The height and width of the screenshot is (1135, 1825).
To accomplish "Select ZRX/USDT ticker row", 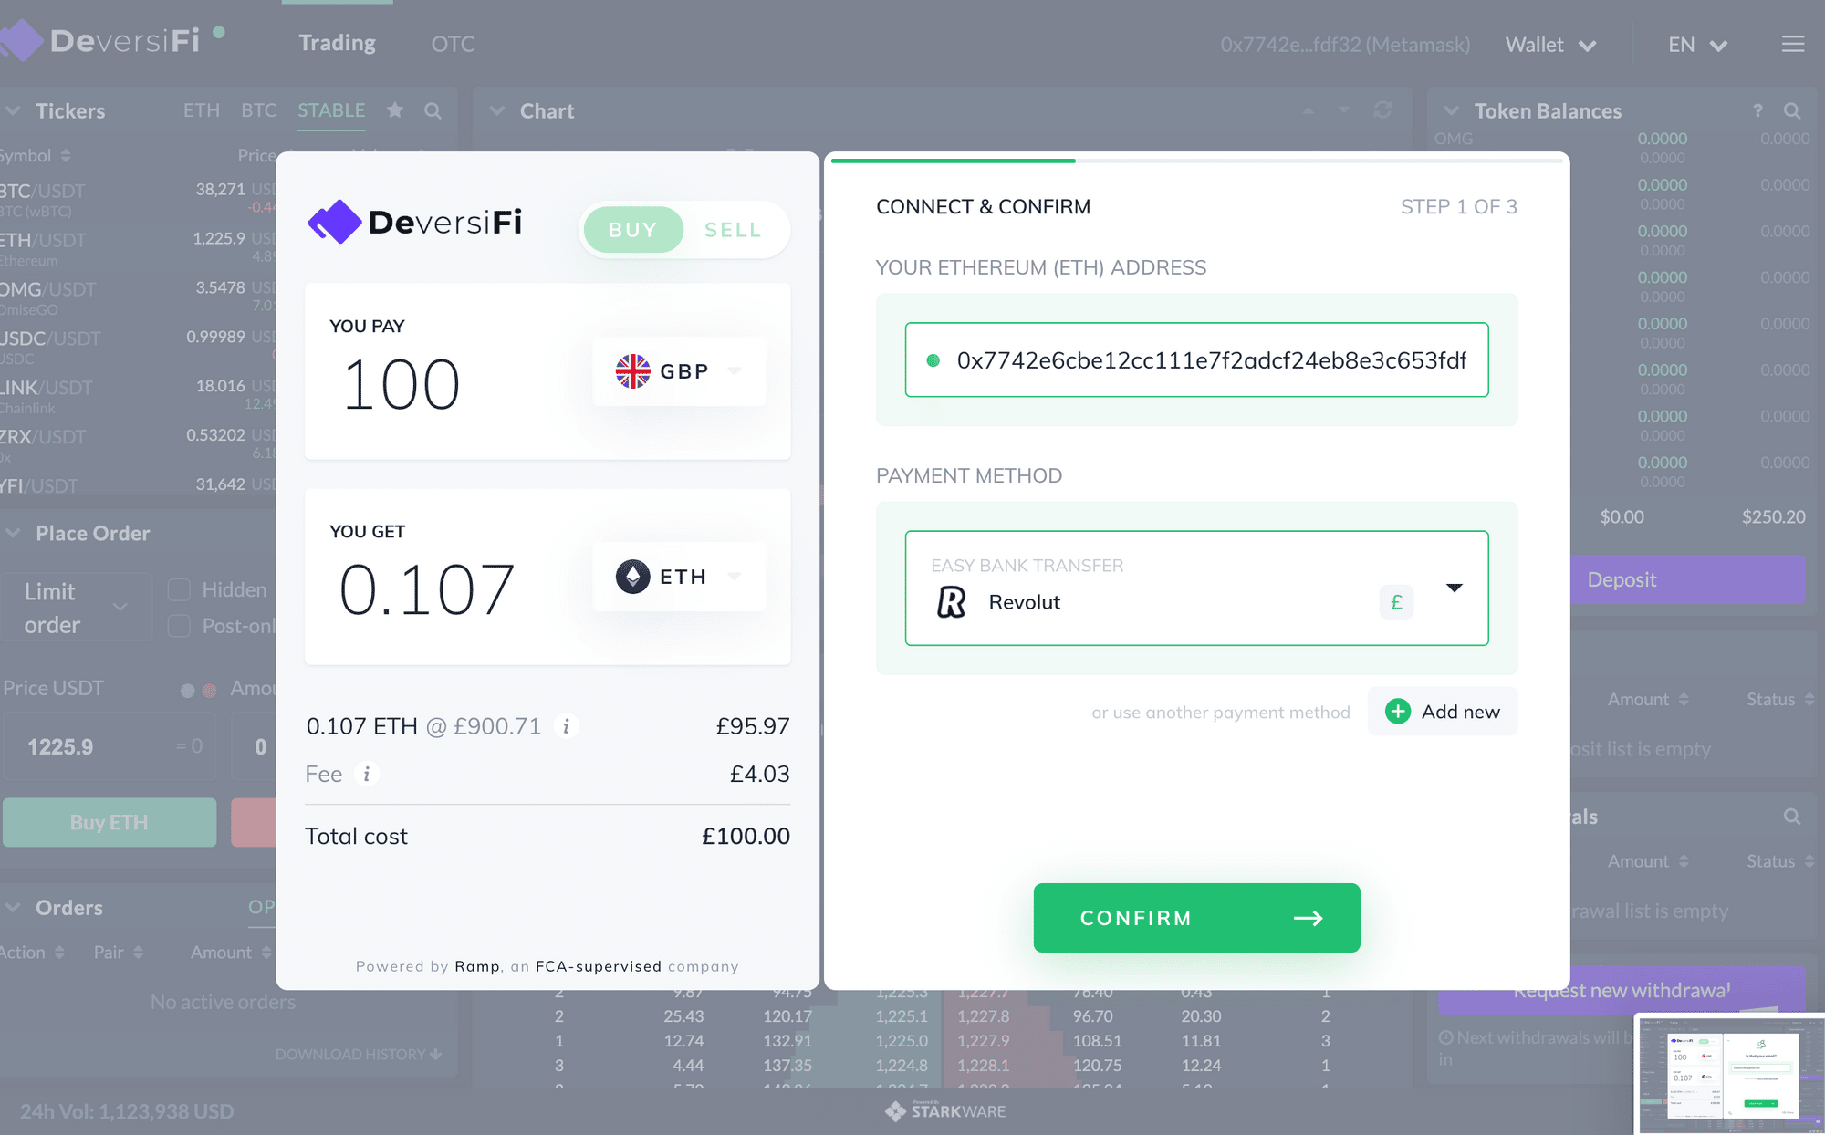I will [x=138, y=445].
